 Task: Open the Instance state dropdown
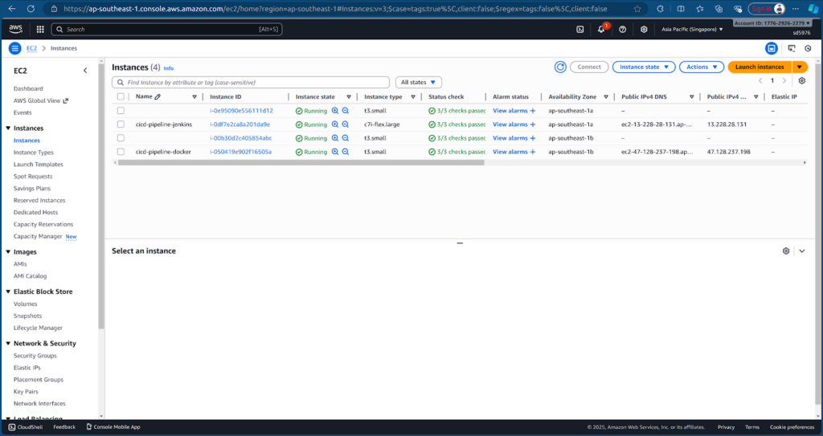(x=644, y=67)
